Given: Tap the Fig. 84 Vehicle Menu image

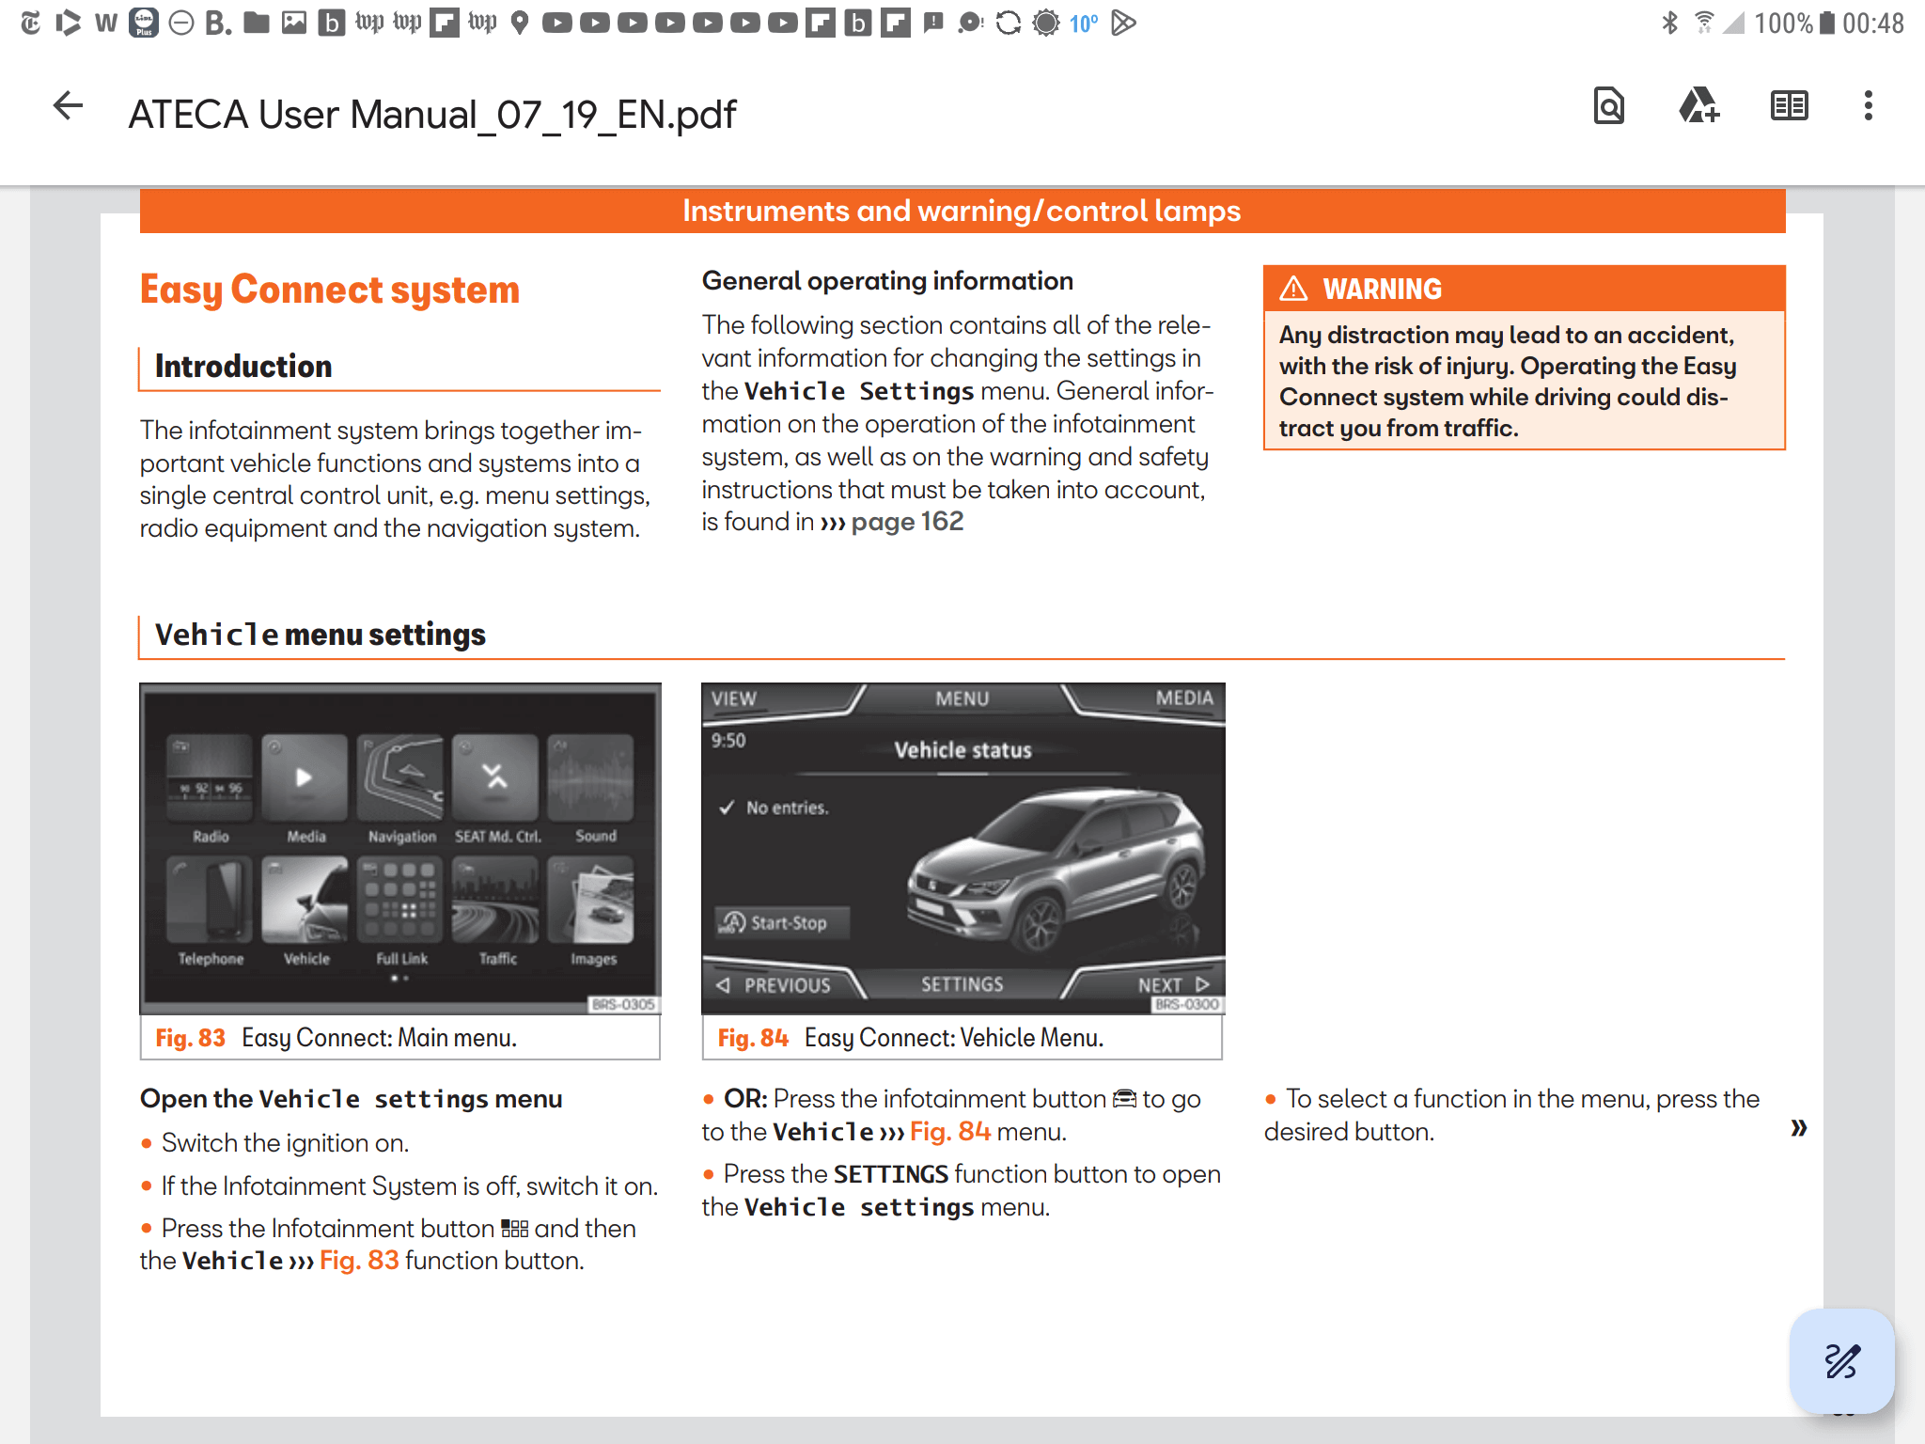Looking at the screenshot, I should tap(962, 847).
